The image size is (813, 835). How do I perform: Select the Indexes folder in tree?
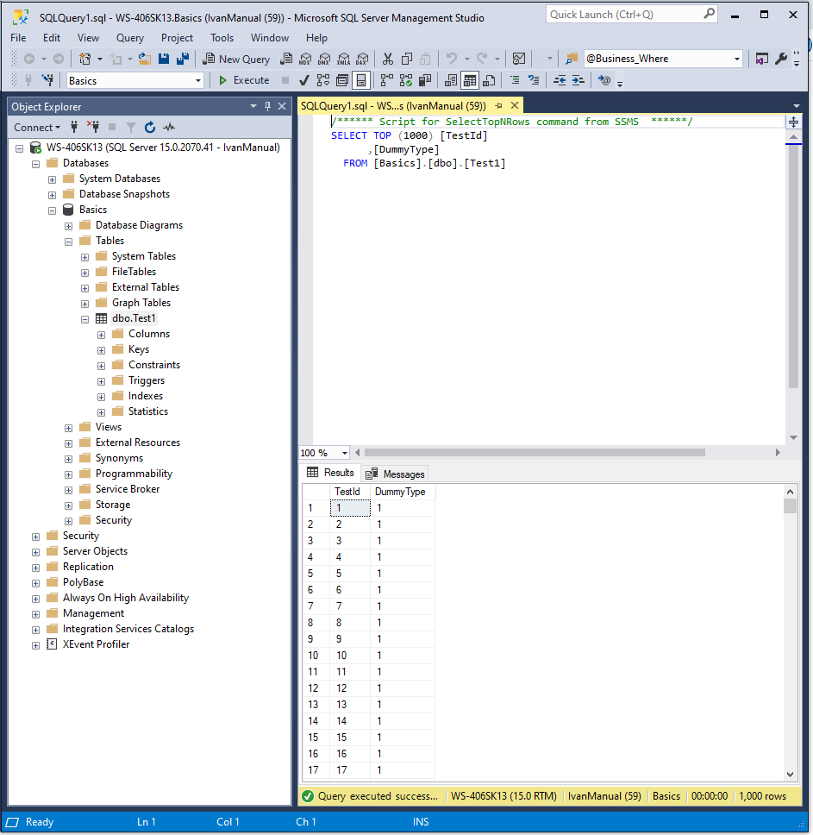(145, 396)
